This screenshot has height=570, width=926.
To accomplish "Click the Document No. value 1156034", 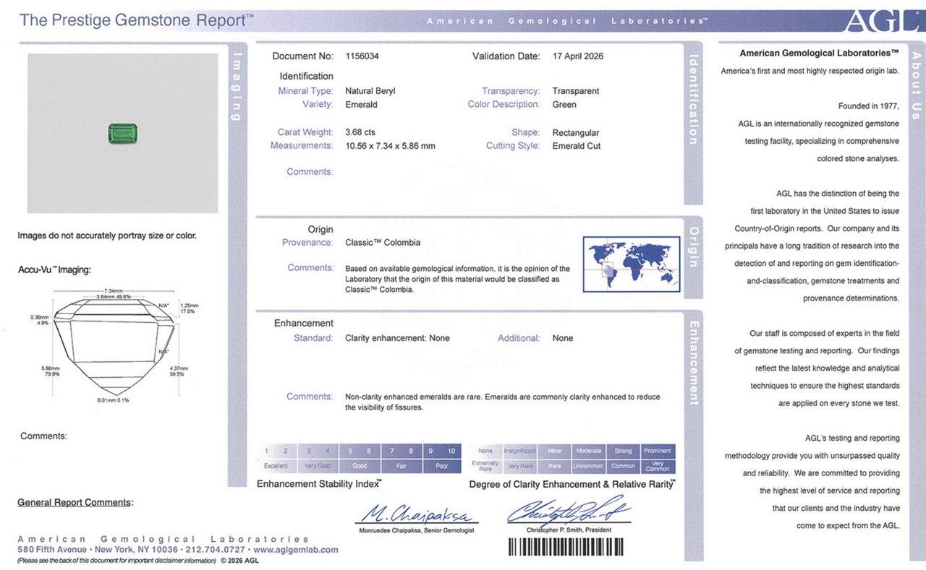I will (362, 56).
